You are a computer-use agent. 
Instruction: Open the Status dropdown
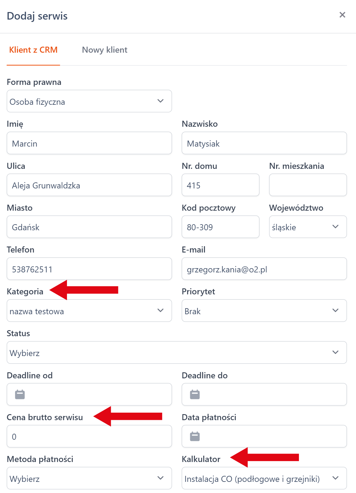coord(177,352)
